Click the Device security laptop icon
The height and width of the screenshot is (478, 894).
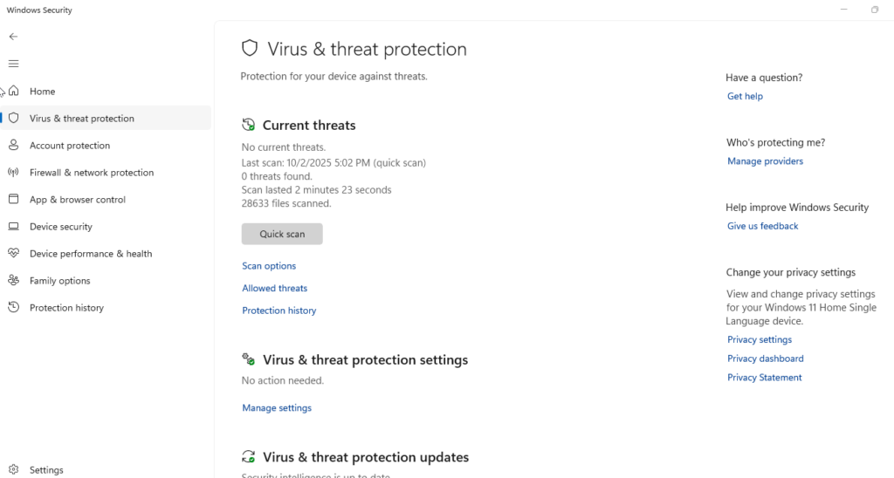14,227
